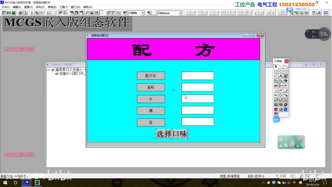This screenshot has height=187, width=332.
Task: Select the LED display tool in toolbox
Action: point(286,110)
